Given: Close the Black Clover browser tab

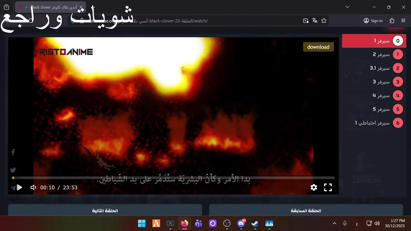Looking at the screenshot, I should (81, 7).
